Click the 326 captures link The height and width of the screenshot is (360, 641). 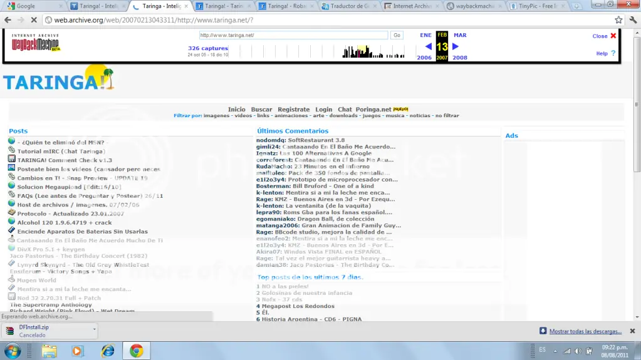point(208,48)
